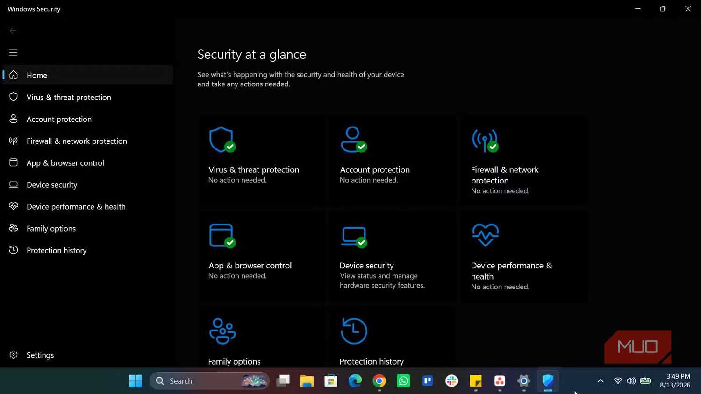Click the people icon on Family options card
This screenshot has width=701, height=394.
(222, 331)
